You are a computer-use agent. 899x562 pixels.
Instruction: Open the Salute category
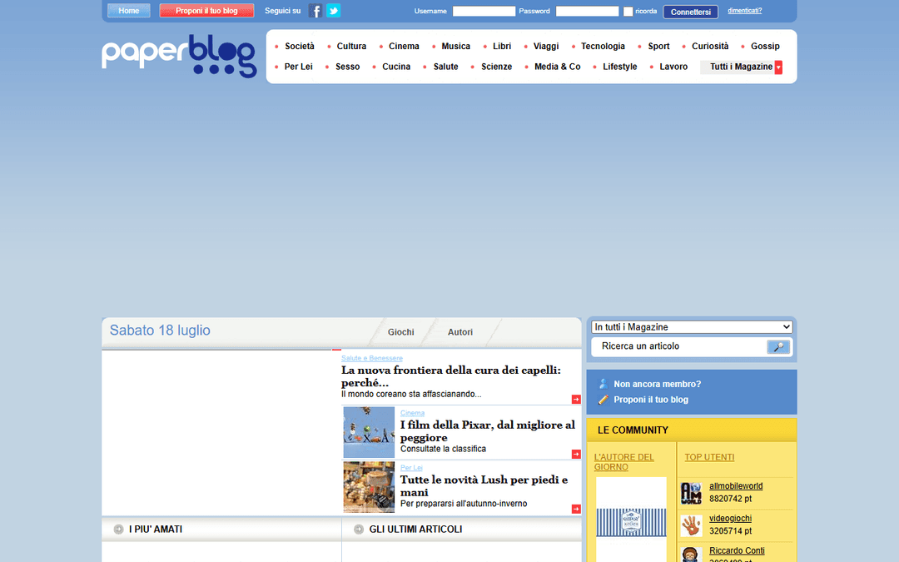coord(445,67)
